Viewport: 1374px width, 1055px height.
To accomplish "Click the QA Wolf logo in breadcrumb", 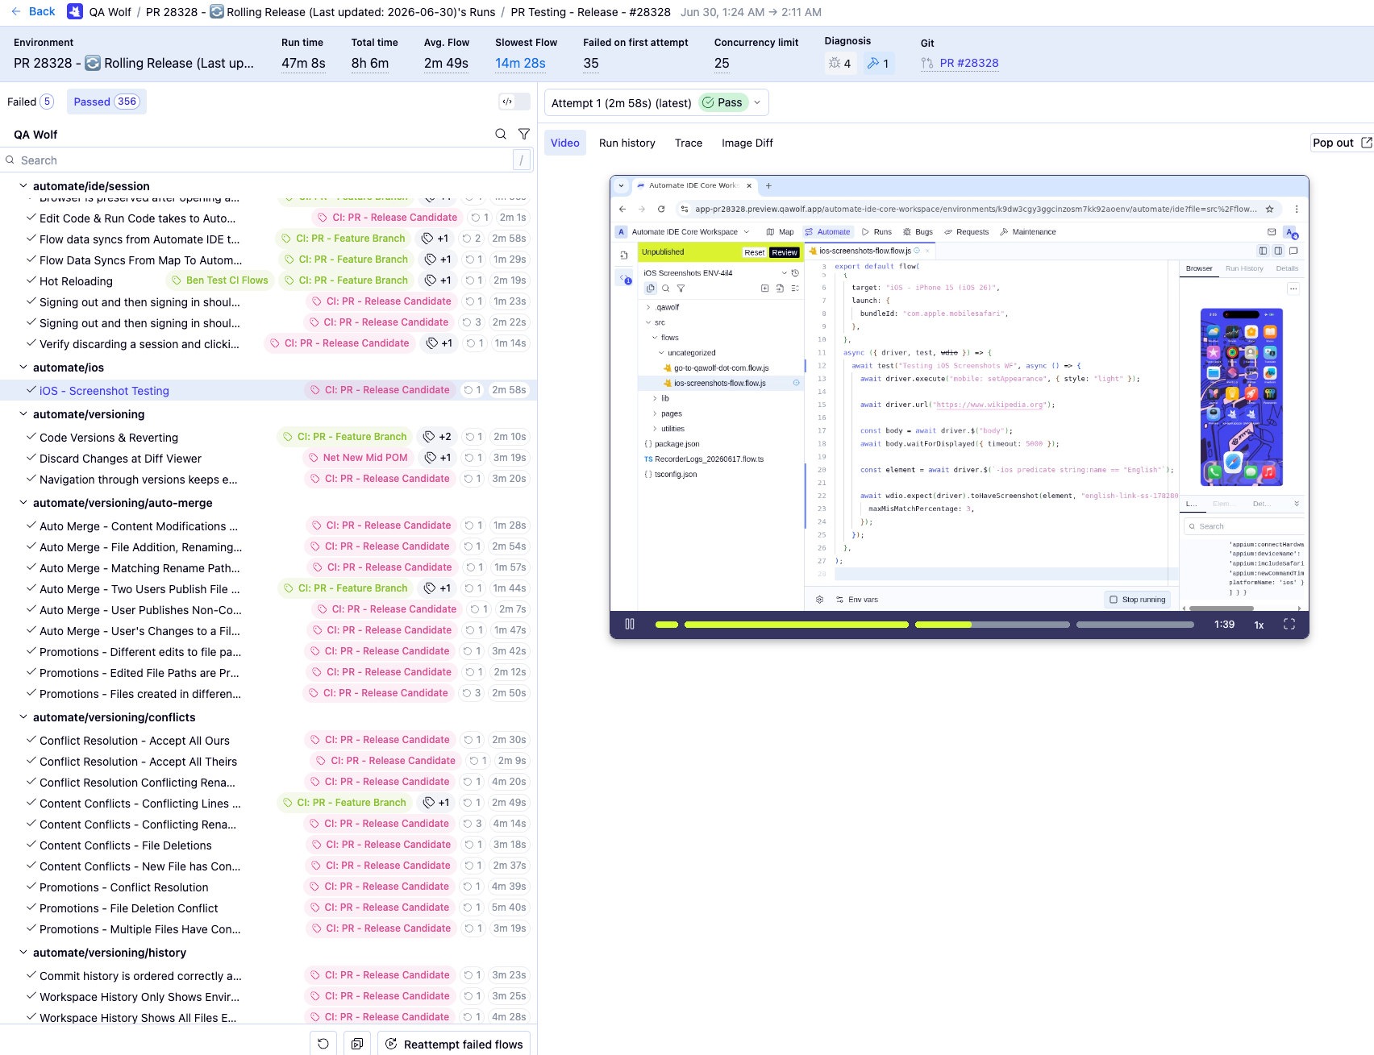I will pos(75,11).
